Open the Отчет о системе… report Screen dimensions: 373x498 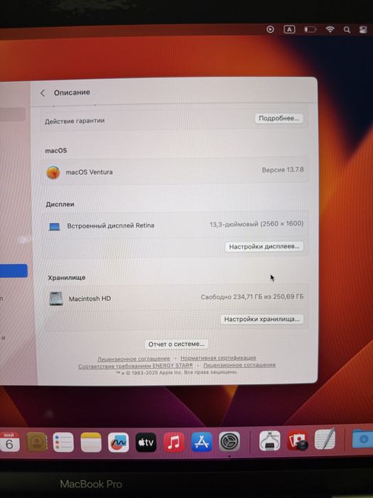pyautogui.click(x=176, y=344)
